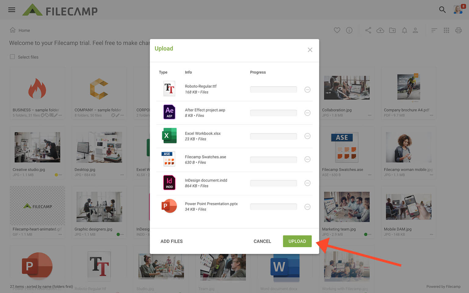This screenshot has width=469, height=293.
Task: Remove Excel Workbook.xlsx from upload list
Action: pyautogui.click(x=307, y=136)
